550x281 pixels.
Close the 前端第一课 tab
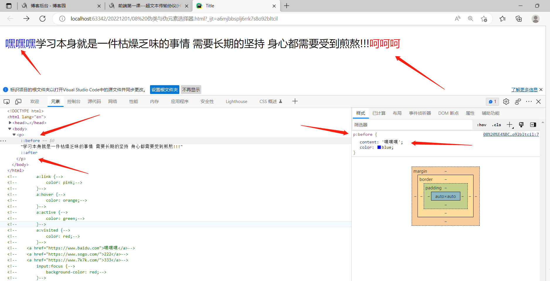click(x=187, y=6)
